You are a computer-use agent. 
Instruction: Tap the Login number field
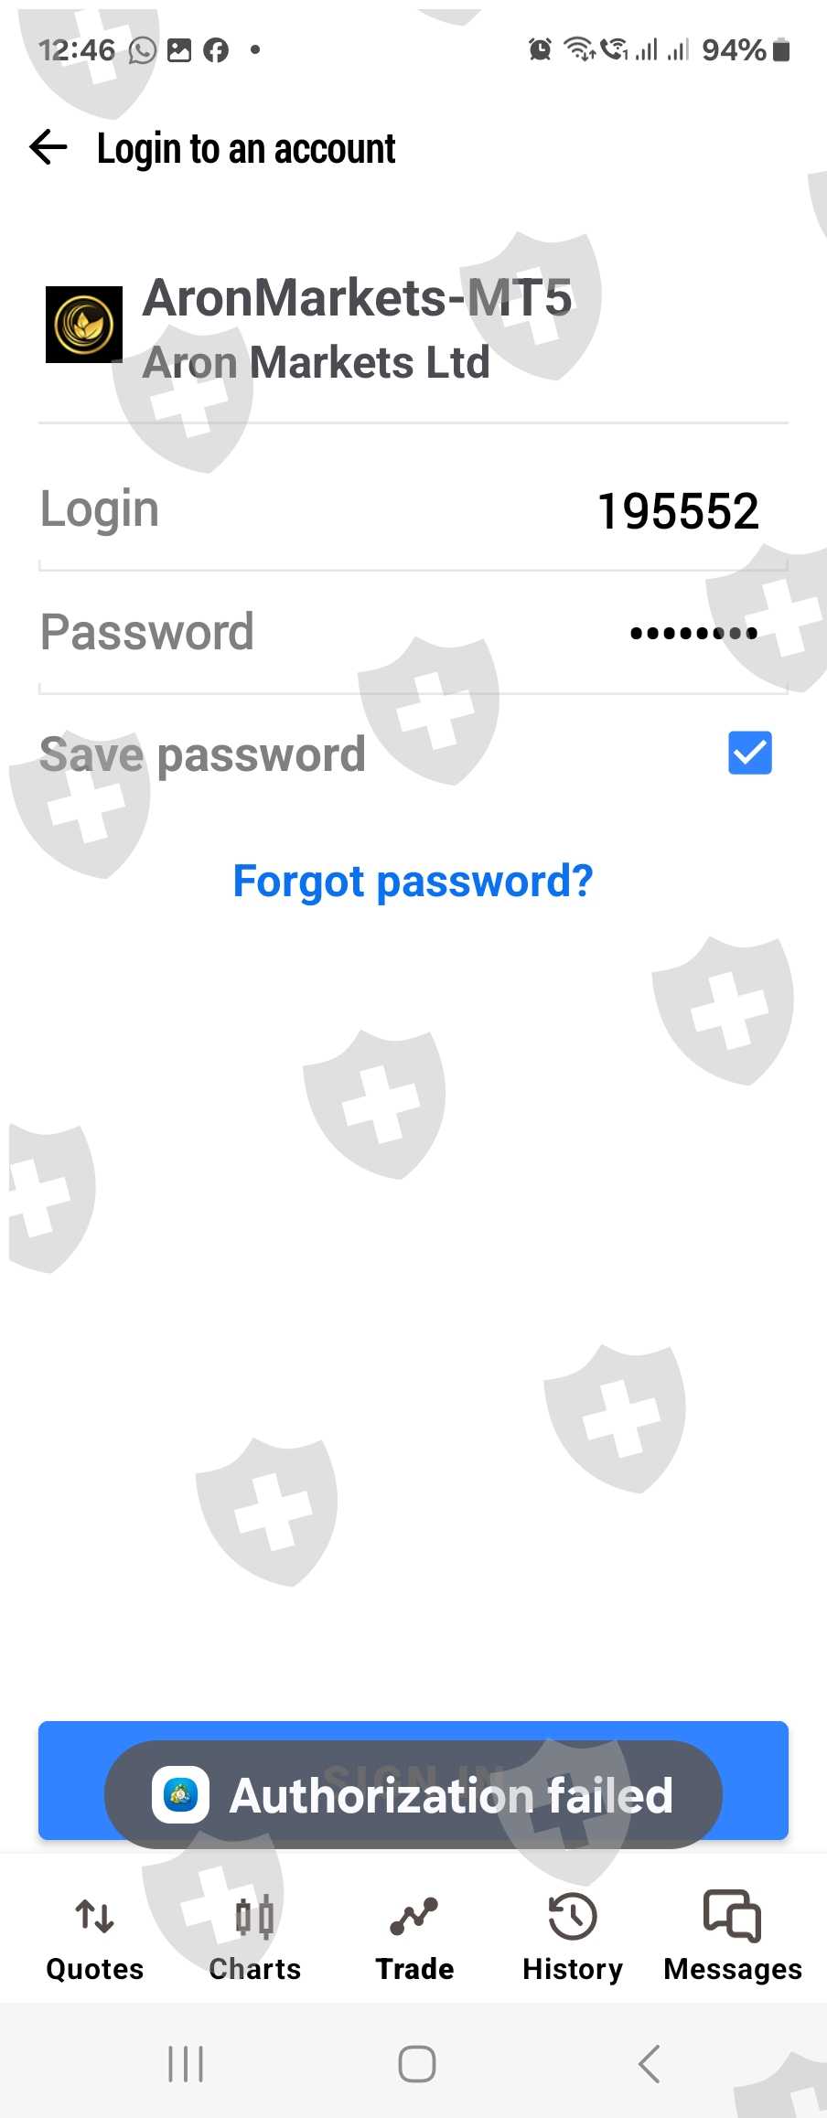(413, 510)
